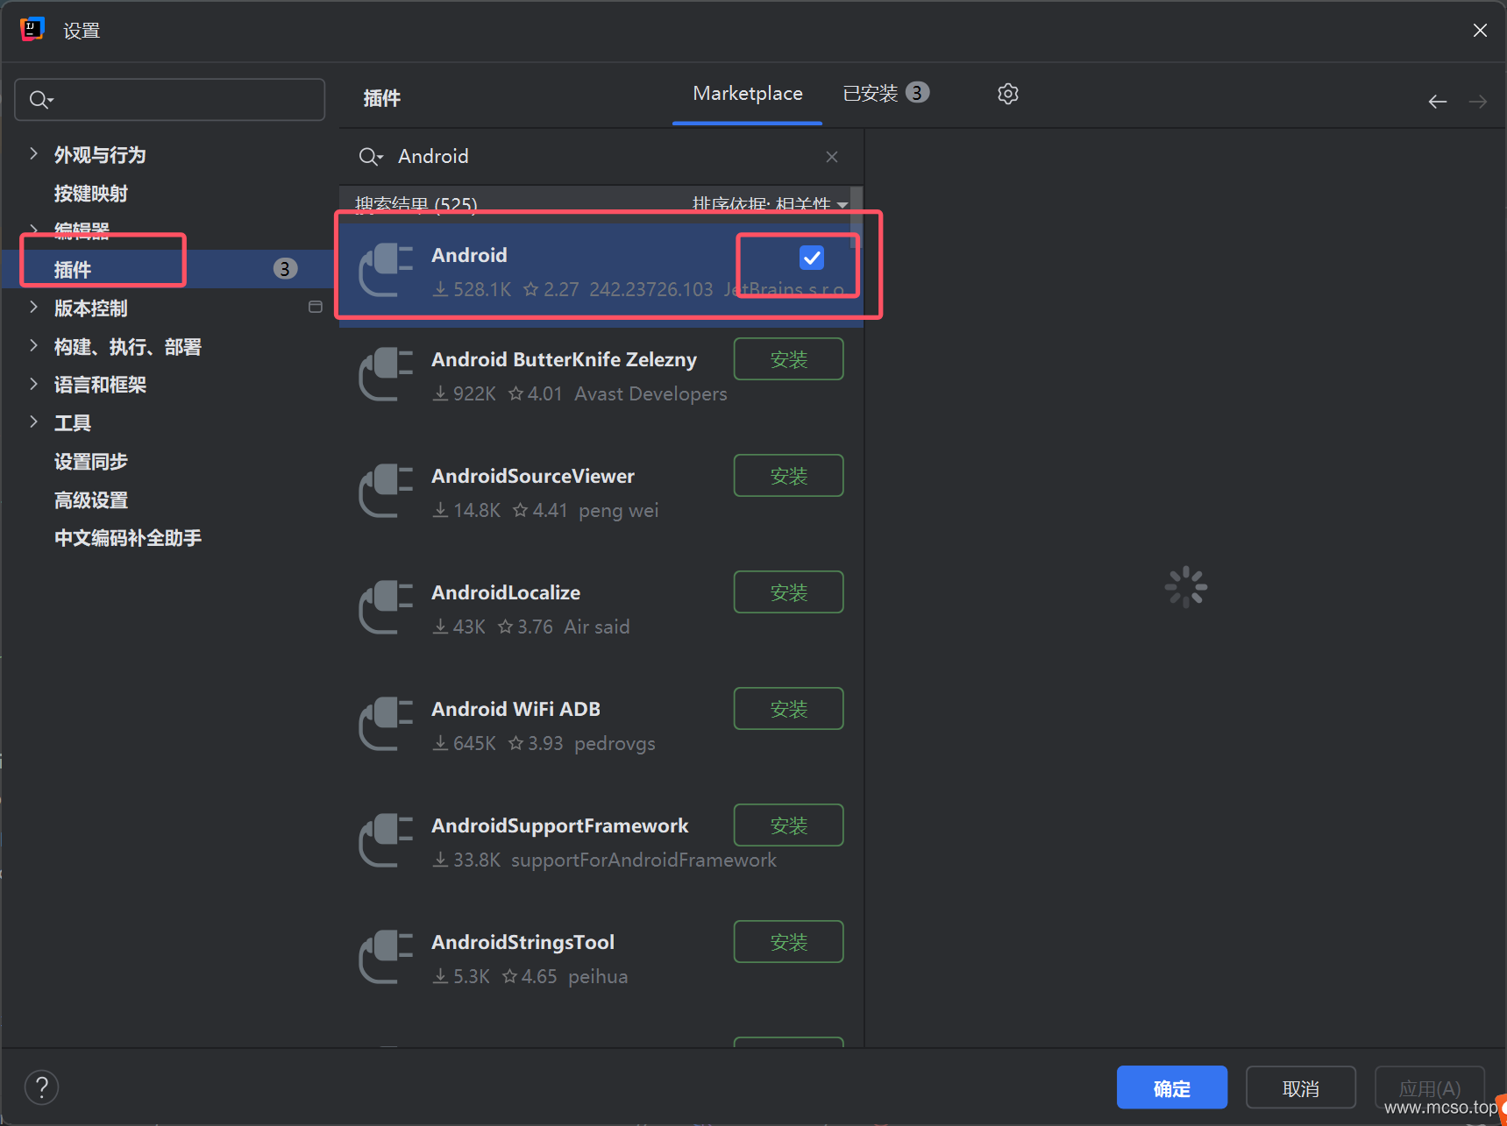The height and width of the screenshot is (1126, 1507).
Task: Open 中文编码补全助手 settings page
Action: [x=128, y=537]
